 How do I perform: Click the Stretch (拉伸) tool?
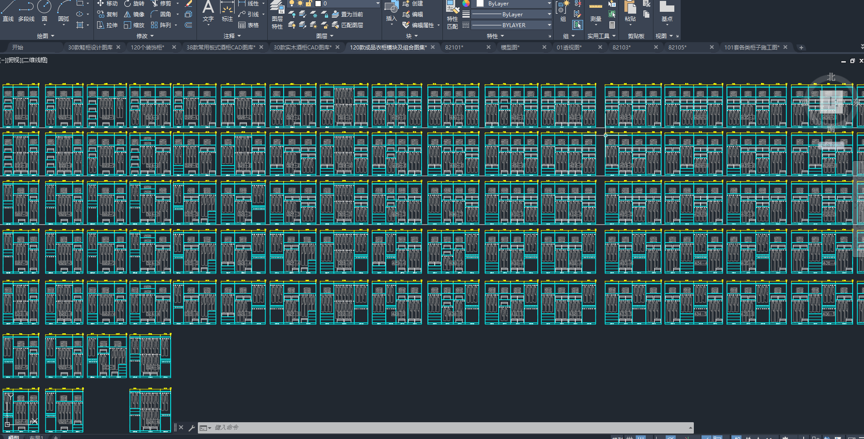[x=107, y=25]
